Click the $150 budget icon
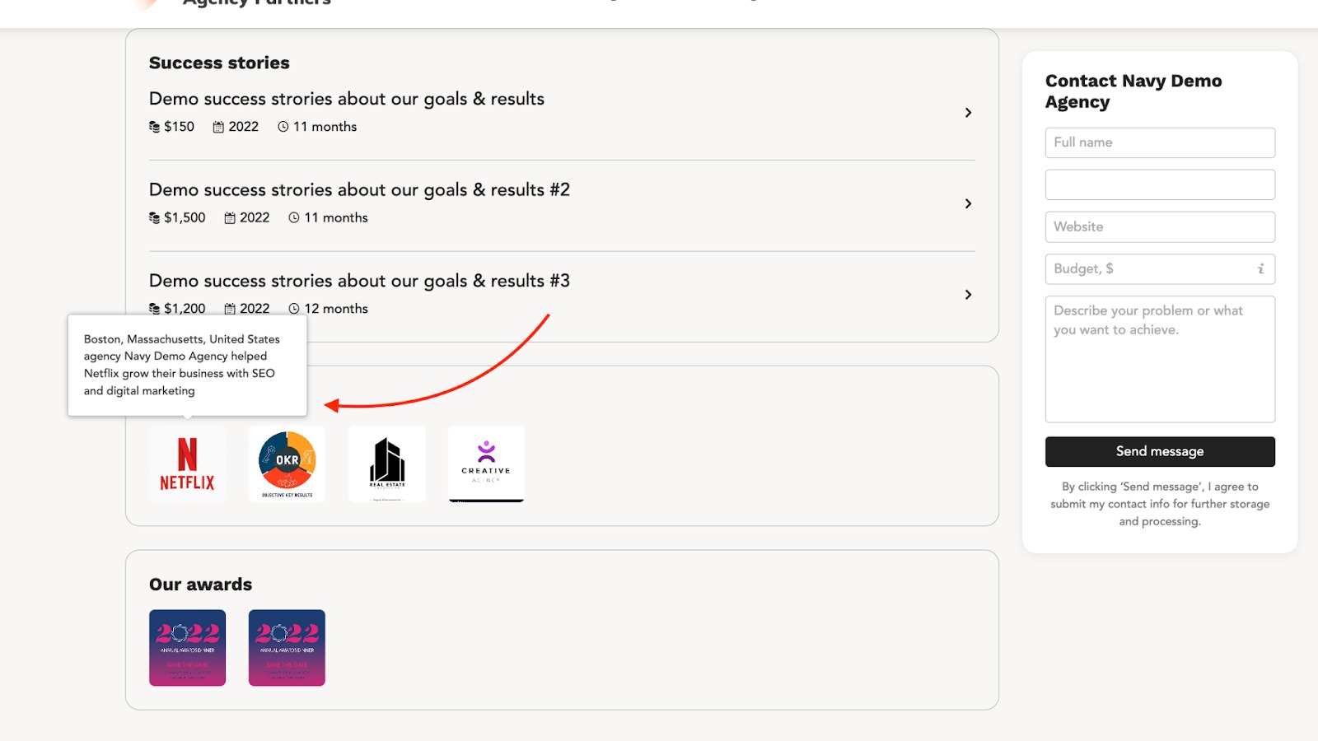Viewport: 1318px width, 741px height. pos(154,127)
